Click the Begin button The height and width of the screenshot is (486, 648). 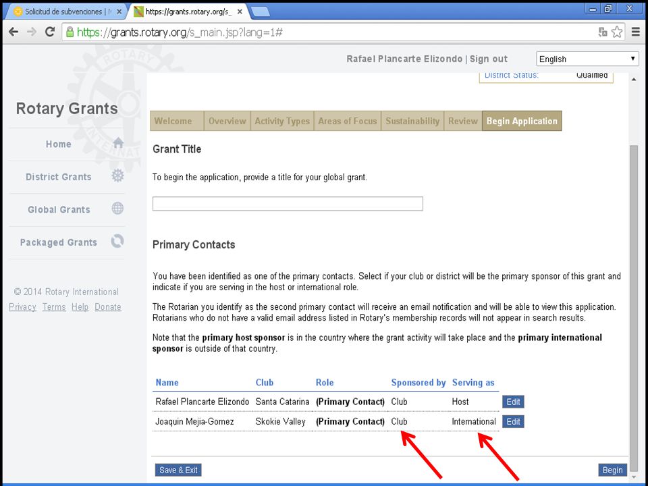point(612,470)
